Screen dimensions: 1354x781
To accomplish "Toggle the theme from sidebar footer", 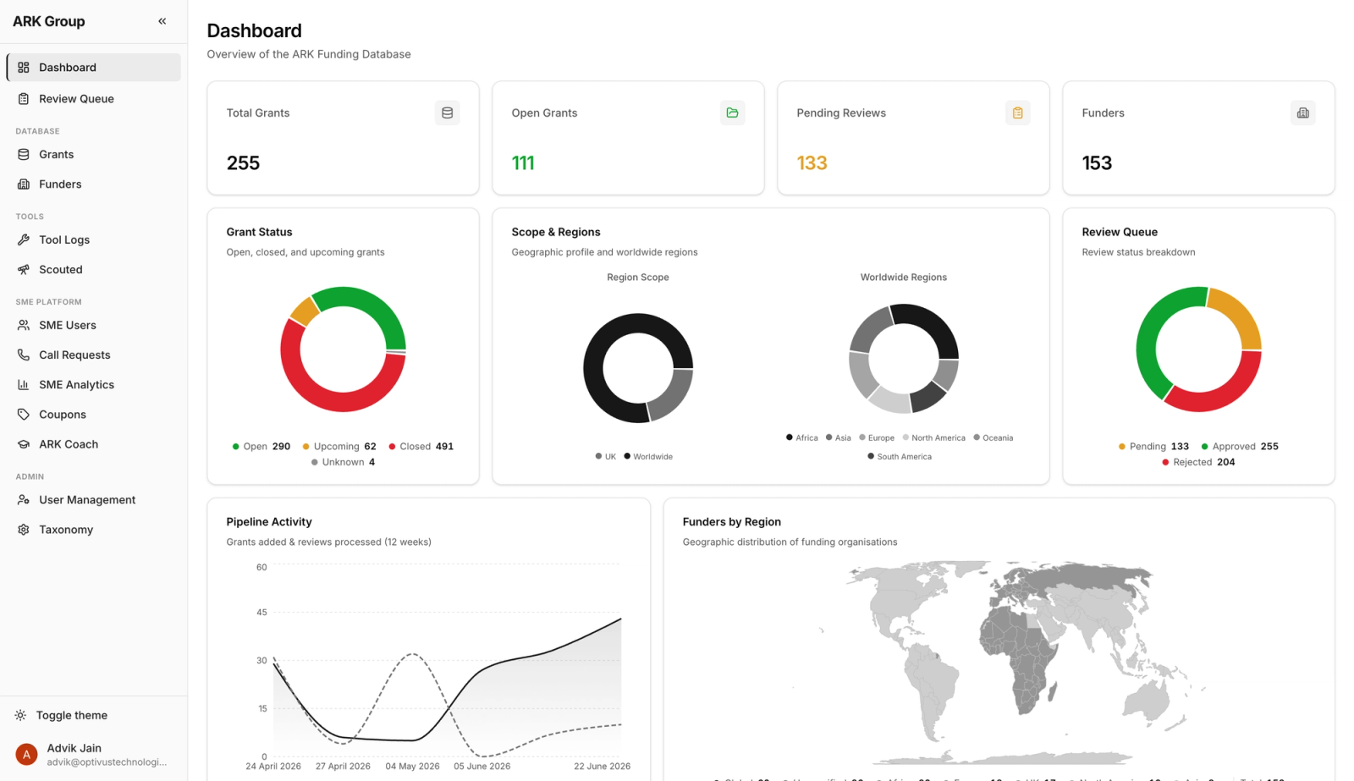I will [x=93, y=716].
